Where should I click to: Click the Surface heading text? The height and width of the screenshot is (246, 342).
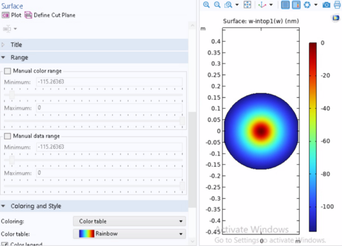tap(12, 6)
